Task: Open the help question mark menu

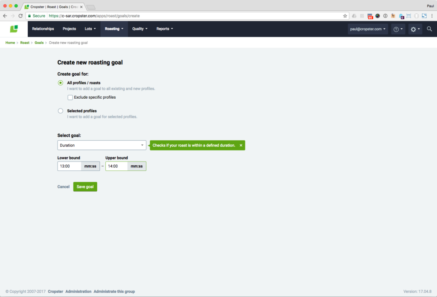Action: tap(398, 29)
